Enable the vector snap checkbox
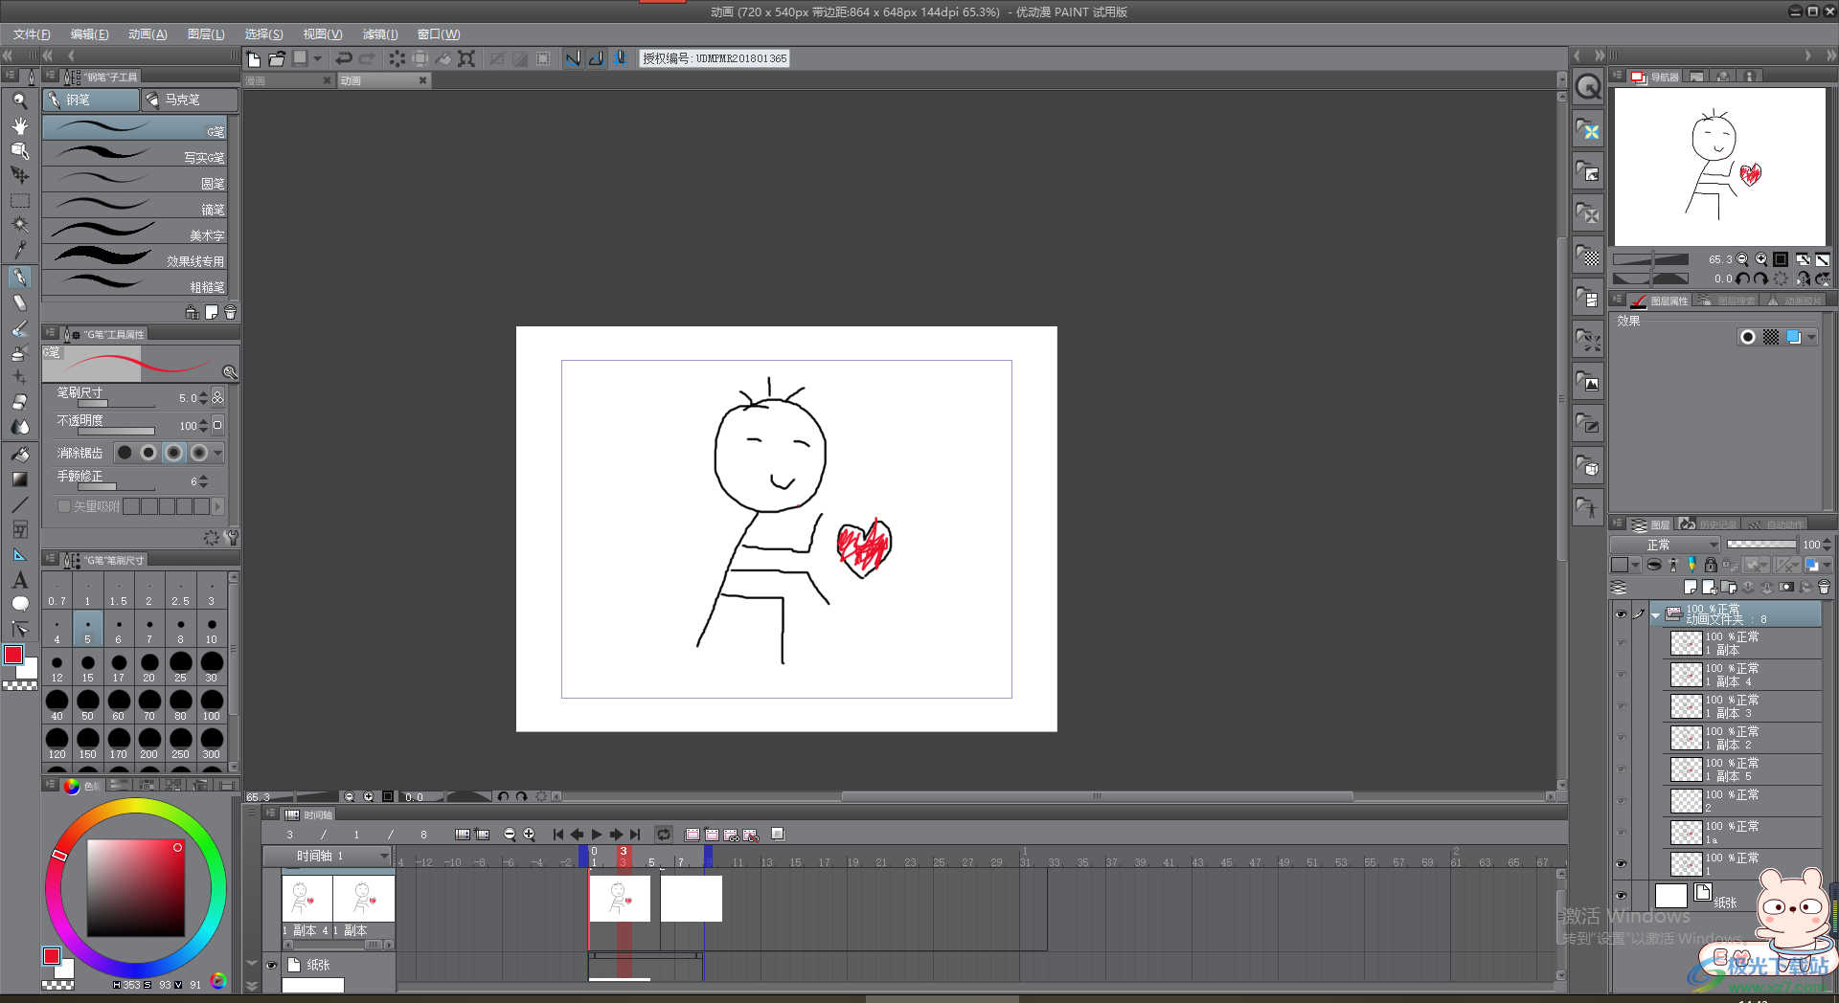 pos(64,506)
